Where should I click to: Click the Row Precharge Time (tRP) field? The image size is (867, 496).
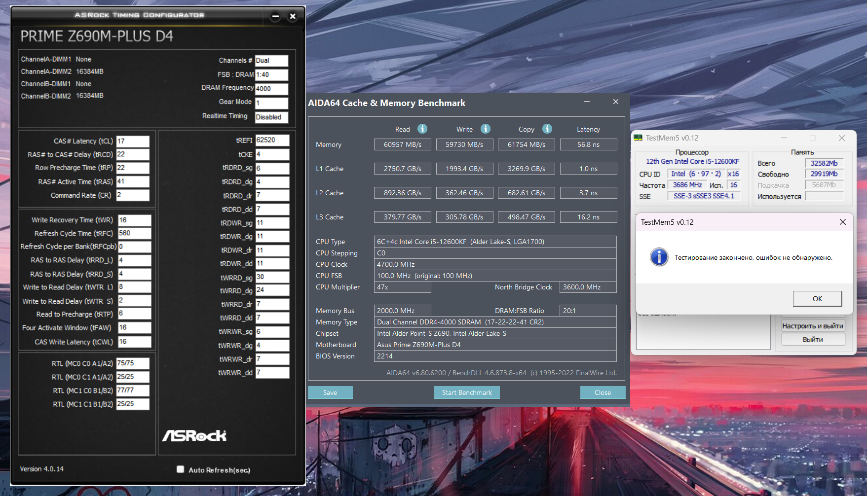(133, 168)
